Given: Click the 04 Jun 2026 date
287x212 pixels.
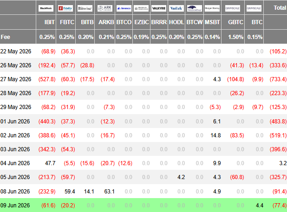Looking at the screenshot, I should (x=15, y=163).
